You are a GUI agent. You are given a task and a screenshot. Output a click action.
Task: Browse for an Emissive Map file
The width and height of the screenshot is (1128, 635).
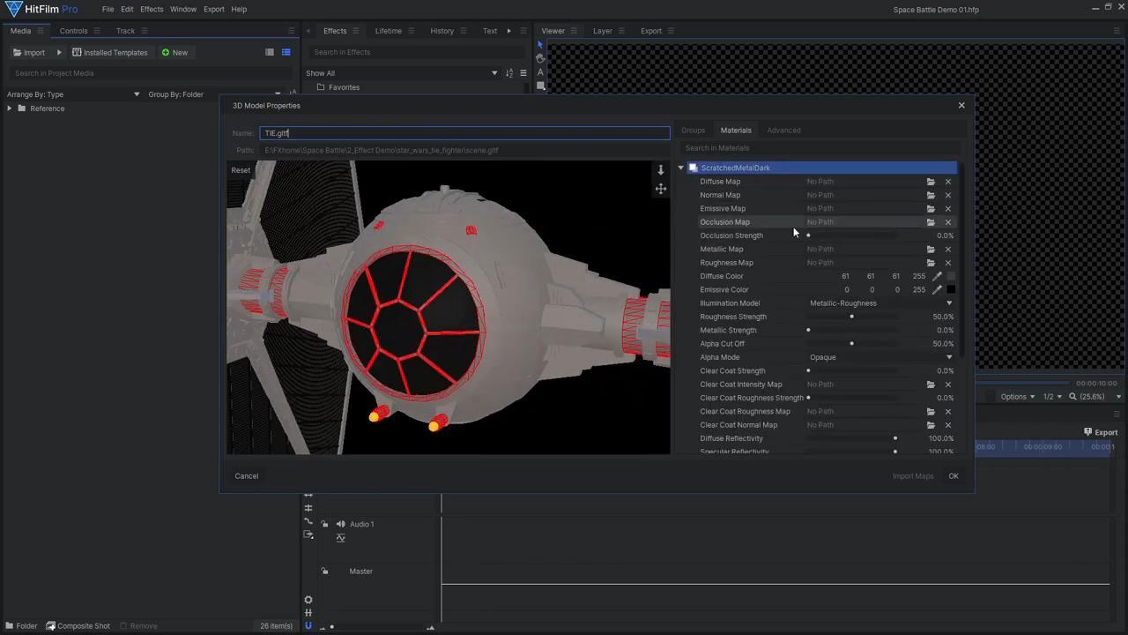click(x=931, y=209)
